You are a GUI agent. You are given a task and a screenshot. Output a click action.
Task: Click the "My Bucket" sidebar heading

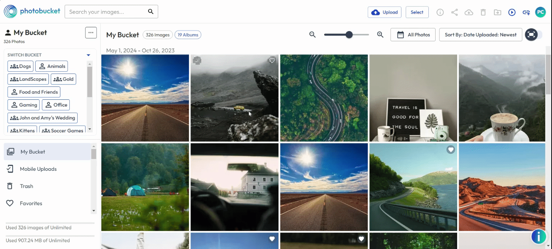30,33
